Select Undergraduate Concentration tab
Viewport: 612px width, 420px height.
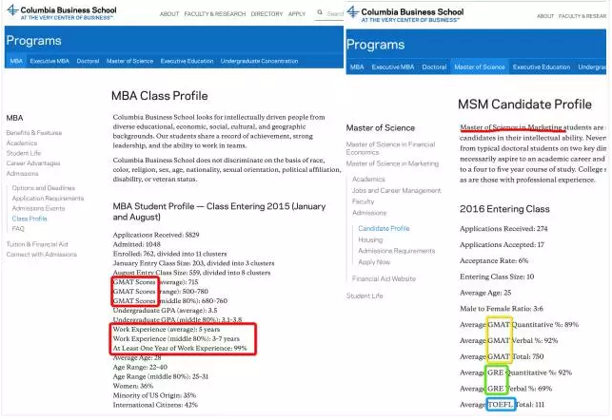tap(259, 61)
